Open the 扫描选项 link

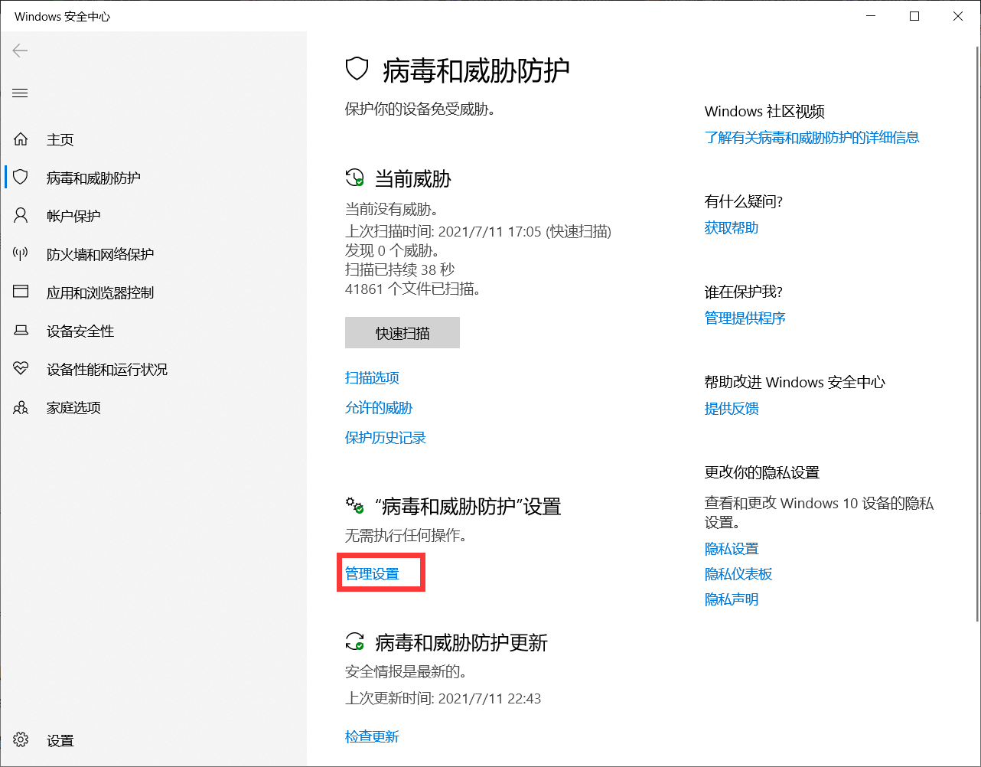click(372, 377)
